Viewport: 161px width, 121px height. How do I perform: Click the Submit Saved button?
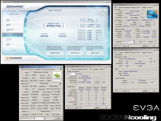[x=95, y=53]
